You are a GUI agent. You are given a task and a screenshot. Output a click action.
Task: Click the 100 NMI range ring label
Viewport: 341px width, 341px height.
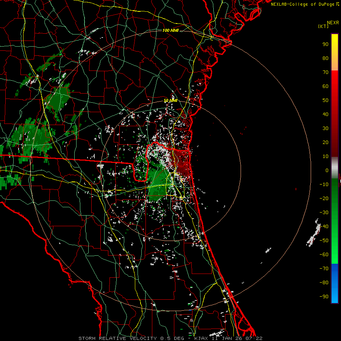(x=170, y=30)
